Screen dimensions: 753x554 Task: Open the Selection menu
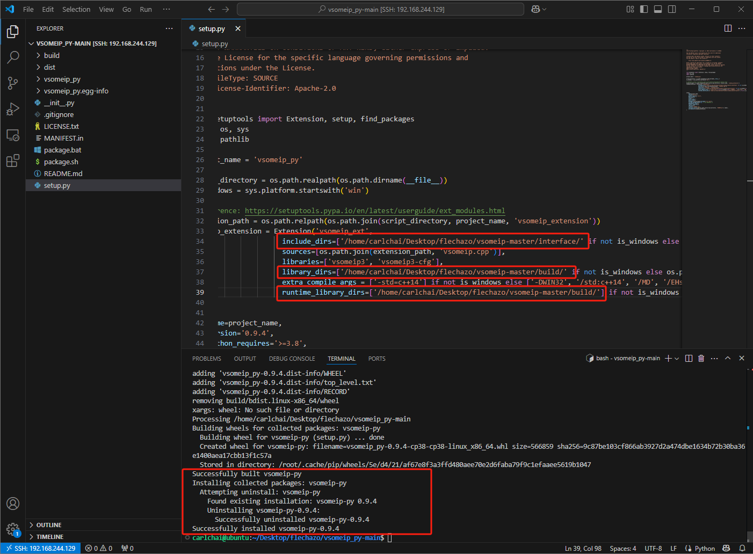[76, 9]
